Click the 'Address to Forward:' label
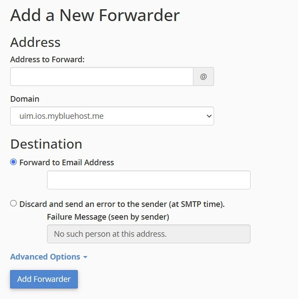Viewport: 298px width, 299px height. 47,59
